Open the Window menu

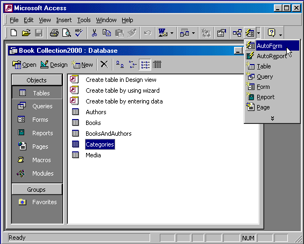[106, 20]
